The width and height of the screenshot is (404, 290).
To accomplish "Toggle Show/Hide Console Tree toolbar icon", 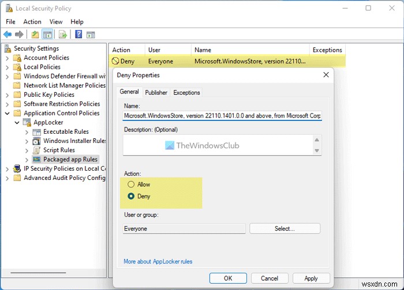I will click(x=47, y=35).
